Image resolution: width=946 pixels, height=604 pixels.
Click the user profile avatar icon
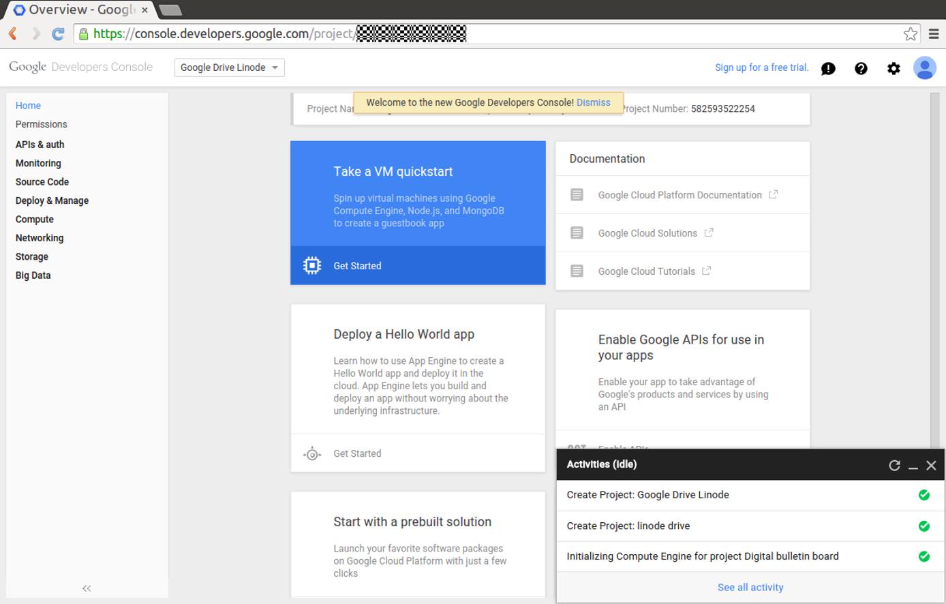(x=925, y=67)
